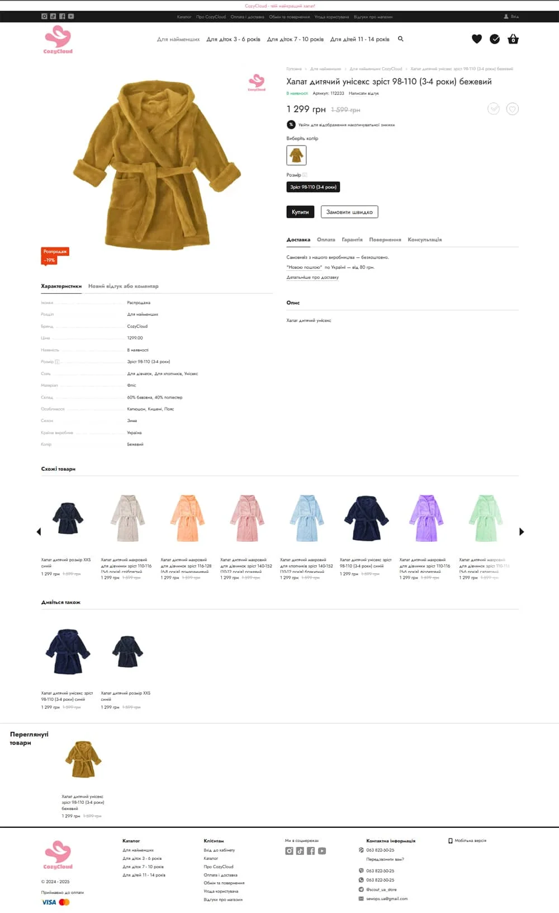Viewport: 559px width, 913px height.
Task: Select size Зріст 98-110 (3-4 роки)
Action: pyautogui.click(x=313, y=187)
